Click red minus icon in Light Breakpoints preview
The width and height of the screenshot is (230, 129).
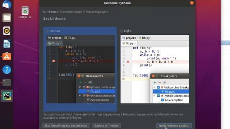click(160, 83)
